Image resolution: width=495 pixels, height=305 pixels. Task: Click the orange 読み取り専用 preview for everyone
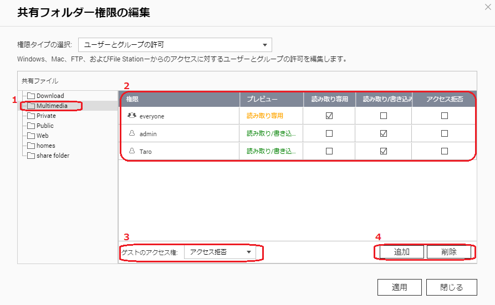(x=265, y=116)
